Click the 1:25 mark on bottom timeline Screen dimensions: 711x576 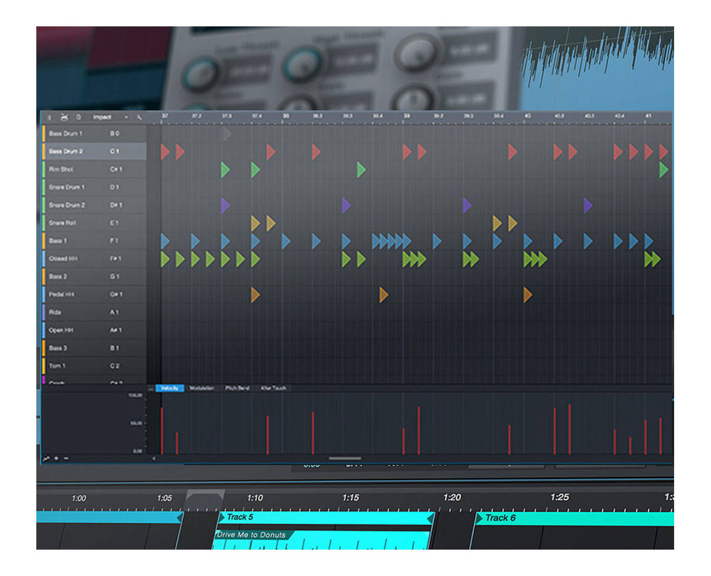[559, 497]
